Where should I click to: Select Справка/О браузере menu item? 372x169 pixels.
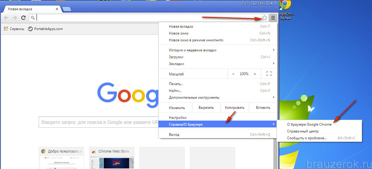click(x=218, y=124)
